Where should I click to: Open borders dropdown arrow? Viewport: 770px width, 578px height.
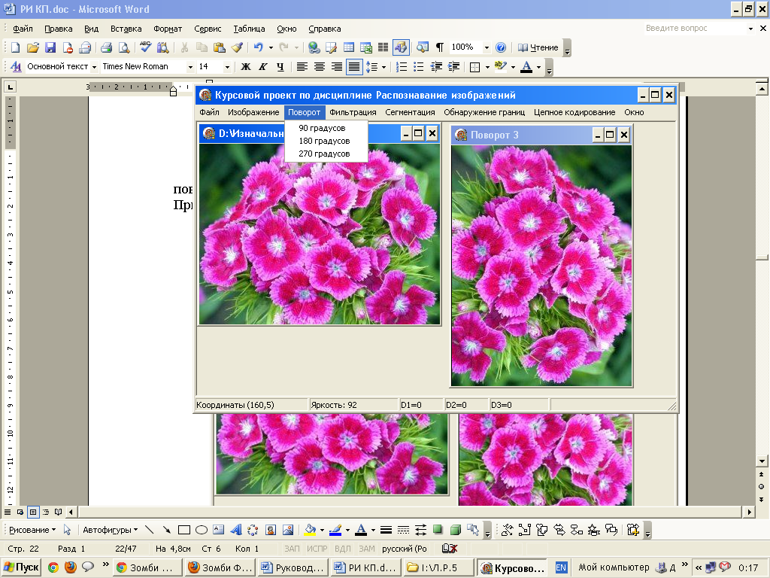487,67
